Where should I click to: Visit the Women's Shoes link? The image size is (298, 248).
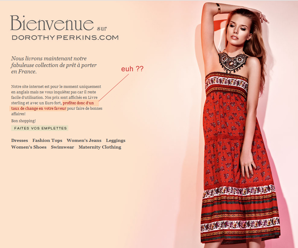pos(29,147)
